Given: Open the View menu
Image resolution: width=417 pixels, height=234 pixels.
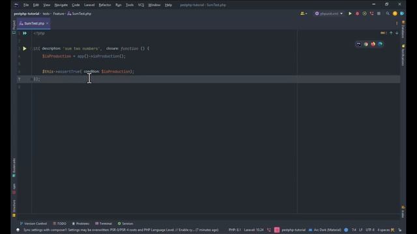Looking at the screenshot, I should point(46,5).
